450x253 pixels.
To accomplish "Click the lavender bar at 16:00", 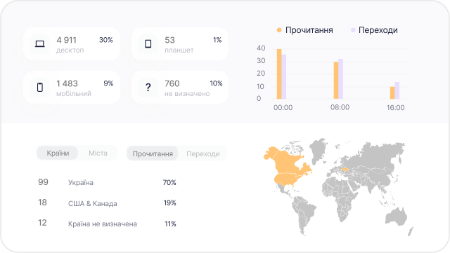I will coord(397,90).
